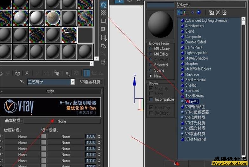Select the Mtl Library radio button
Screen dimensions: 249x167
pyautogui.click(x=151, y=49)
